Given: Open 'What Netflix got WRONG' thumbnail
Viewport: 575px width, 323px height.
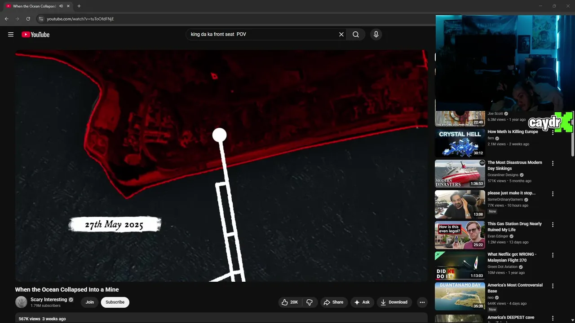Looking at the screenshot, I should (x=460, y=266).
